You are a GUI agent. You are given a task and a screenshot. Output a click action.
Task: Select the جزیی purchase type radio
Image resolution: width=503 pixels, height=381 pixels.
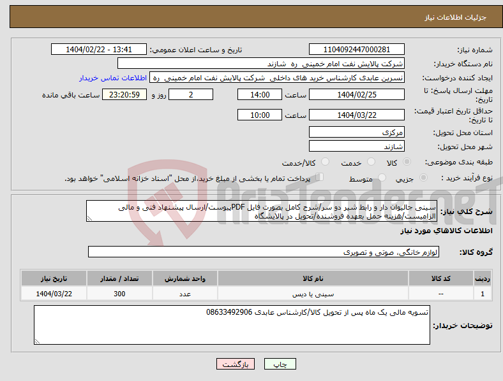coord(423,177)
